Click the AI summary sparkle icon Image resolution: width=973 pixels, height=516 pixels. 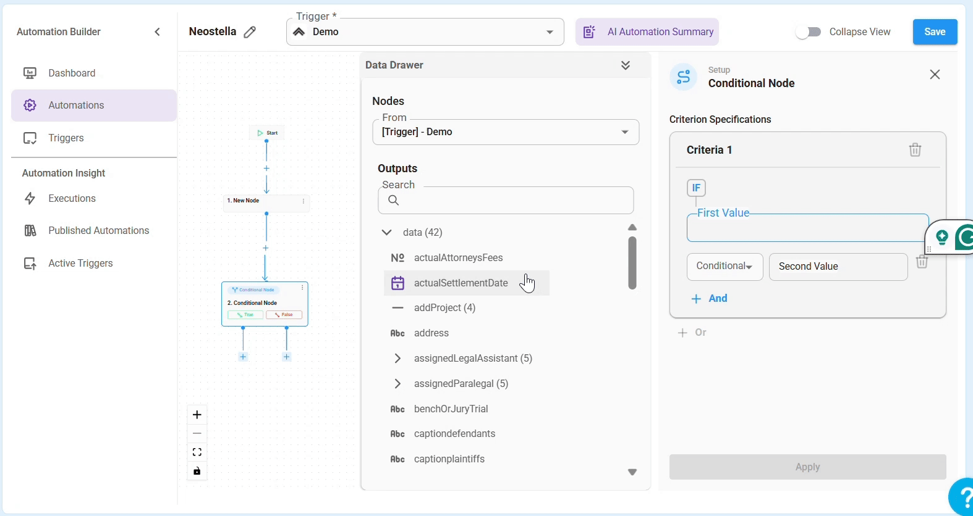(589, 32)
